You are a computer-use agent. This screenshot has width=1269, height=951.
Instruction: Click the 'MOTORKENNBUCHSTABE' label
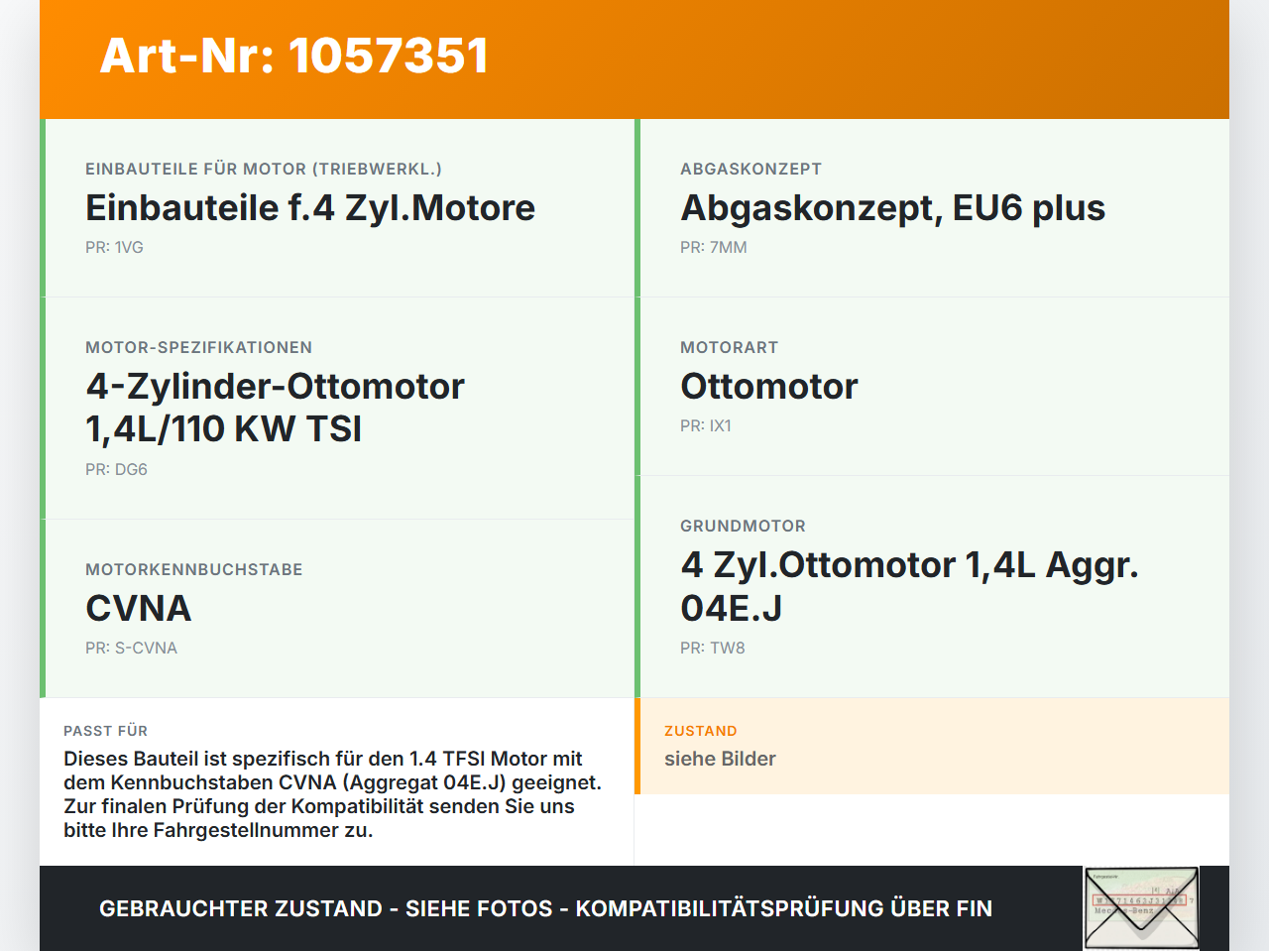(x=194, y=569)
